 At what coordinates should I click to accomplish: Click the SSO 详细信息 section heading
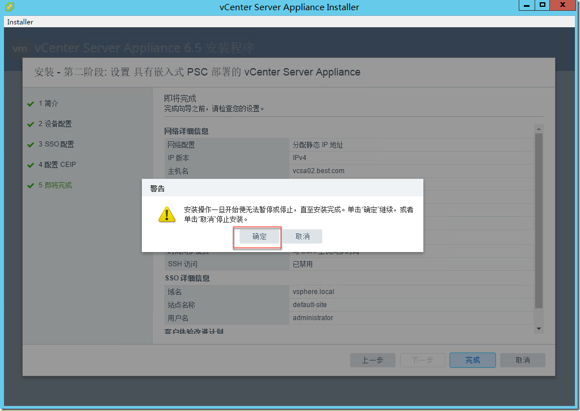[x=187, y=278]
